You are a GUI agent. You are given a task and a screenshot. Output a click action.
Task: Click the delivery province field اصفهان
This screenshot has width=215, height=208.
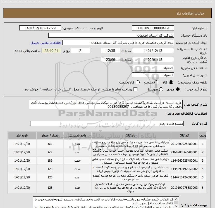153,68
